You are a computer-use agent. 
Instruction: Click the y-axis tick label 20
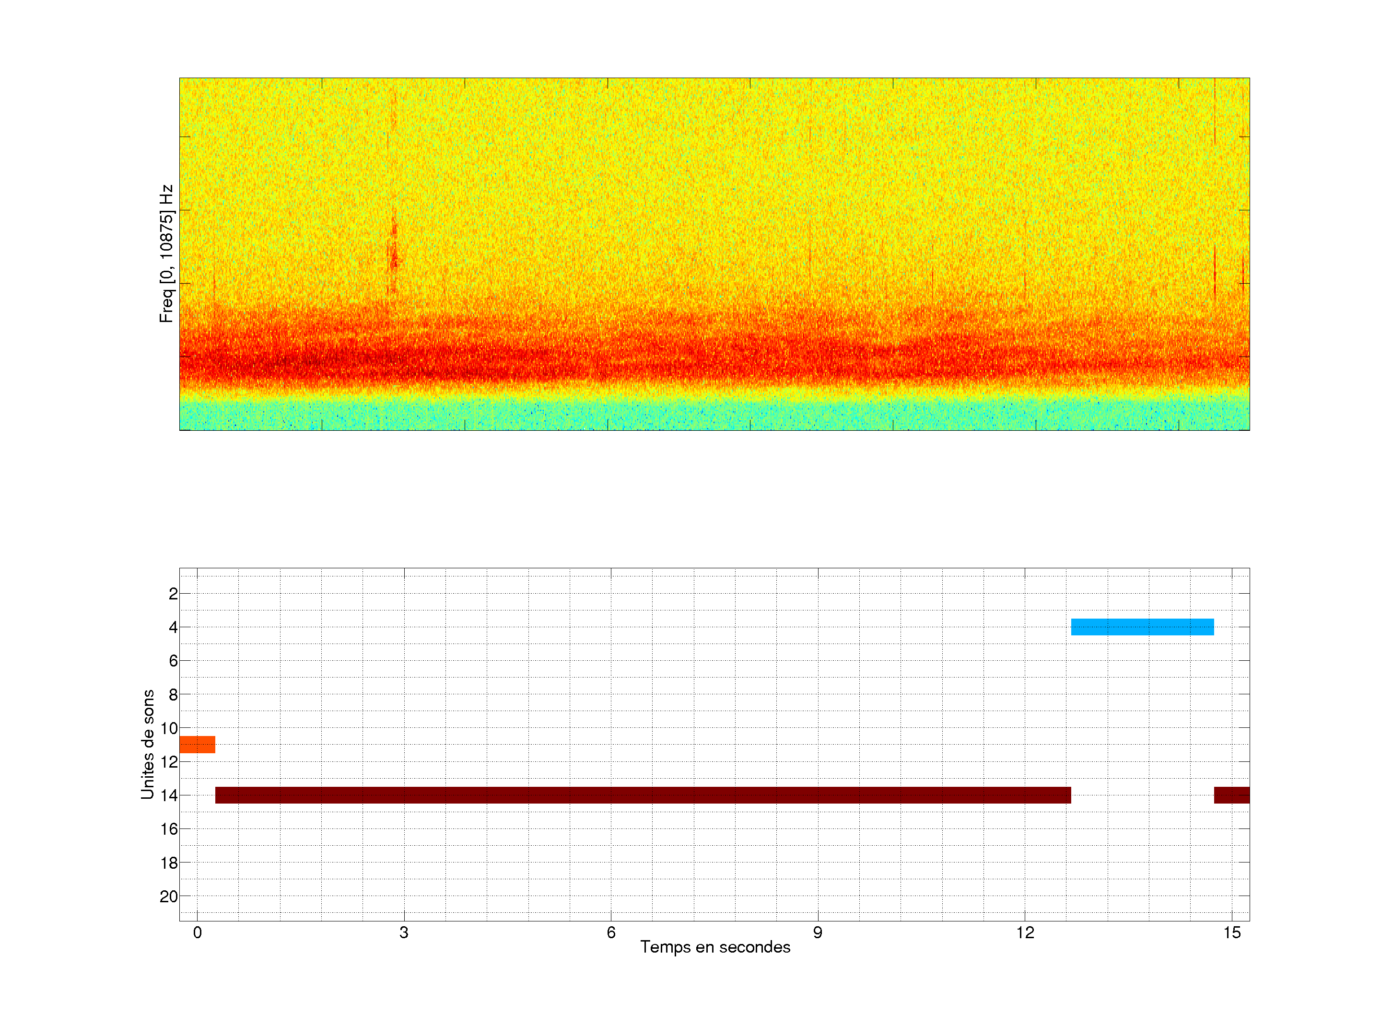click(169, 897)
